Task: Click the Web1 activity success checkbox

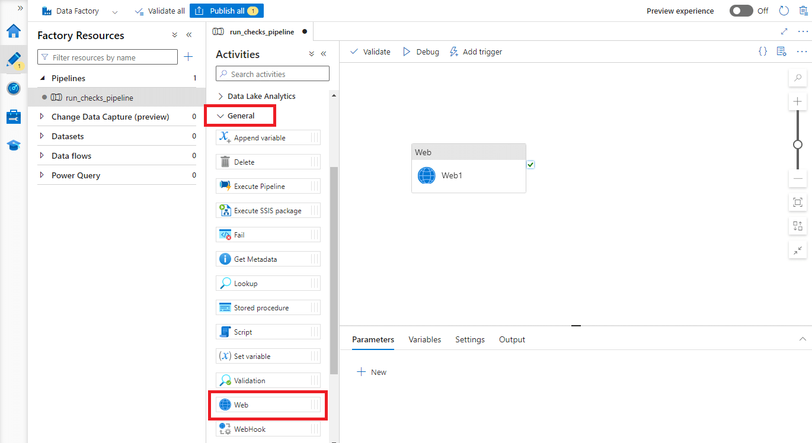Action: [530, 165]
